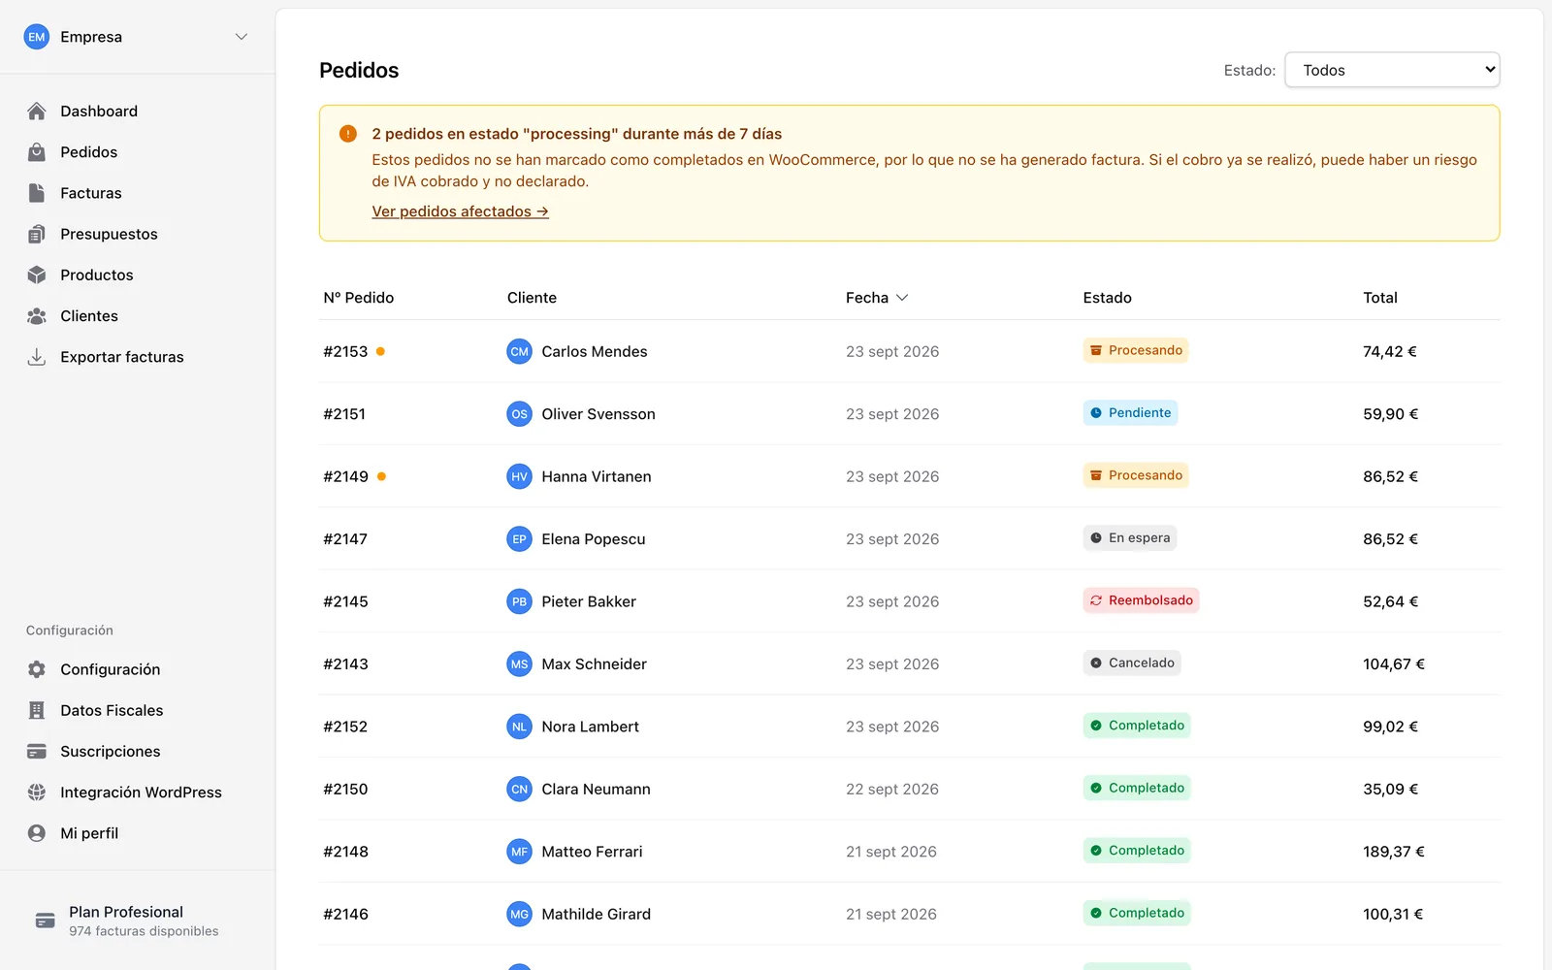Click the En espera status badge
This screenshot has width=1552, height=970.
[1130, 538]
